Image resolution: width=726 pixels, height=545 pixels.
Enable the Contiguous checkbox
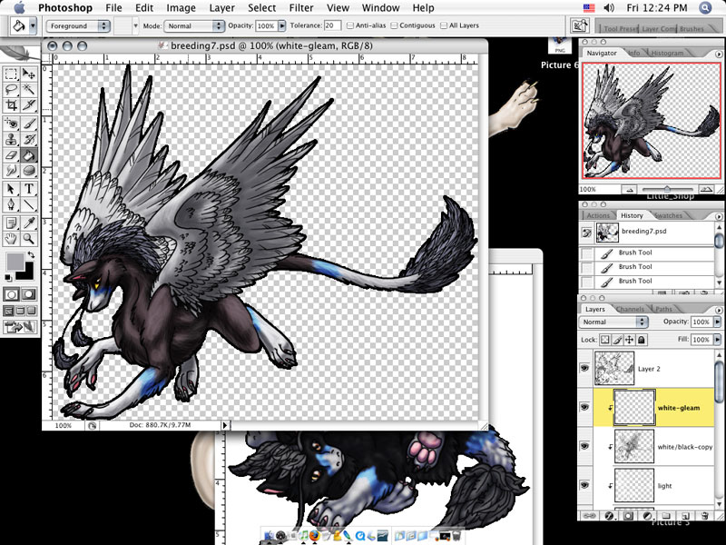pyautogui.click(x=395, y=25)
